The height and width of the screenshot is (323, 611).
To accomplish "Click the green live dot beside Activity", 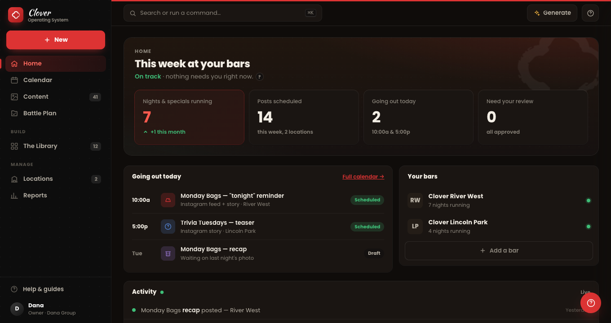I will pyautogui.click(x=162, y=292).
